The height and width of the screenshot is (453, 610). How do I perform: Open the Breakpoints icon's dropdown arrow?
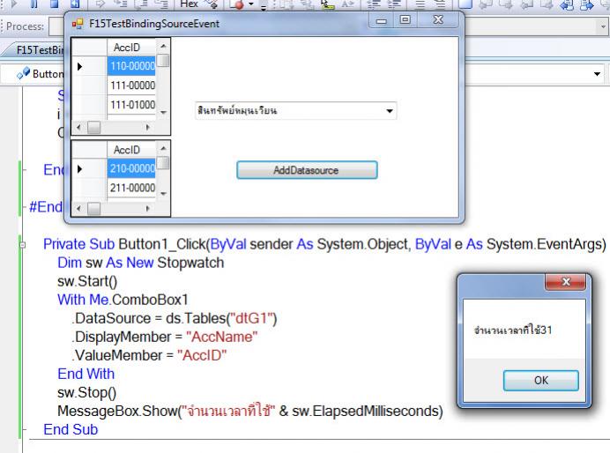pos(251,4)
